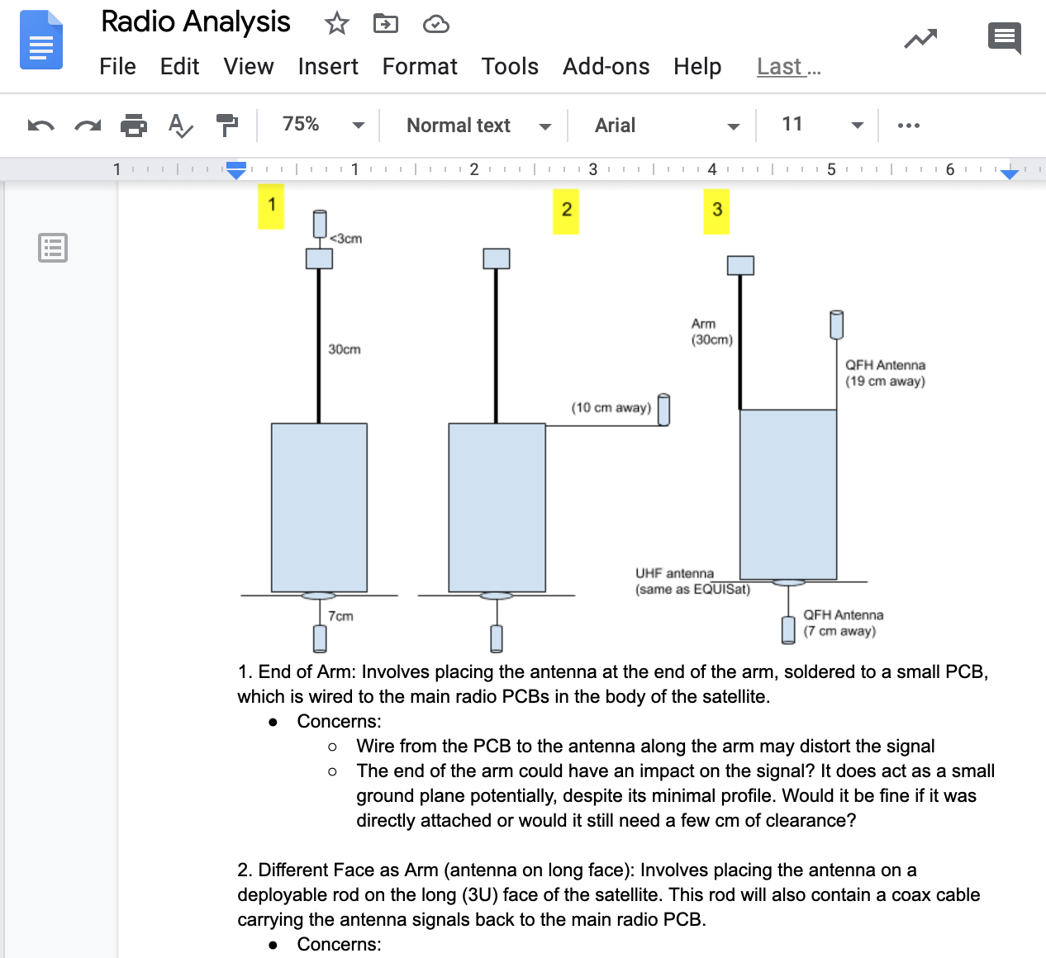This screenshot has width=1046, height=958.
Task: Expand the Normal text style dropdown
Action: click(478, 126)
